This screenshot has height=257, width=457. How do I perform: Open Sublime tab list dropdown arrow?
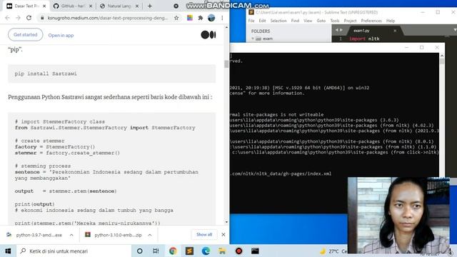click(x=455, y=30)
